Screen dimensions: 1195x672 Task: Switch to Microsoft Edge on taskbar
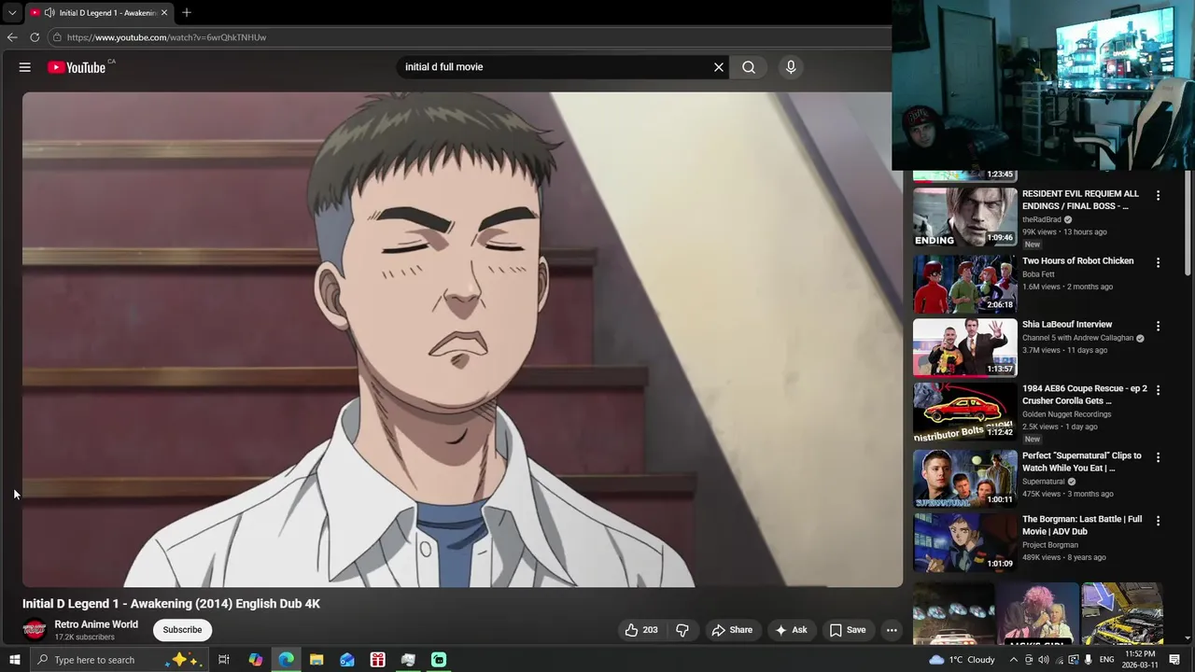tap(286, 660)
